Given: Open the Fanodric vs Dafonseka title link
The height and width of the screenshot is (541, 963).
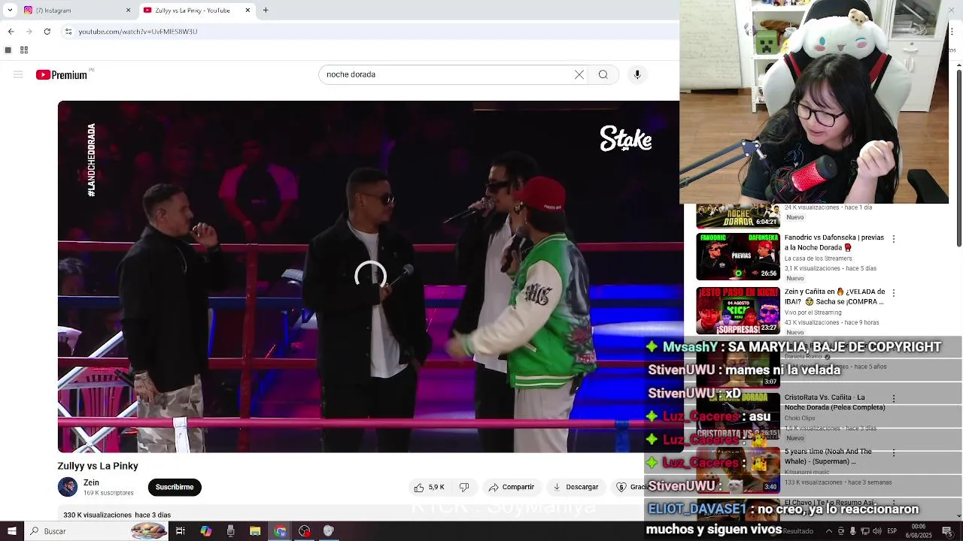Looking at the screenshot, I should [x=834, y=242].
